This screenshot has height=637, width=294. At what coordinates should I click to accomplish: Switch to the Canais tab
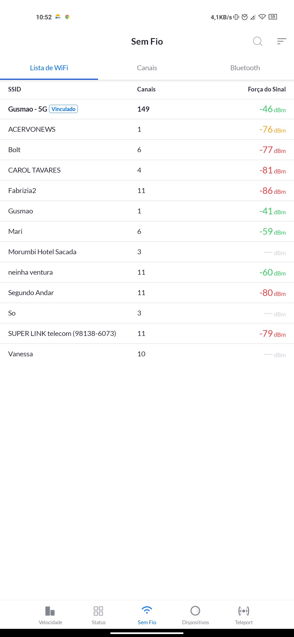[x=147, y=68]
